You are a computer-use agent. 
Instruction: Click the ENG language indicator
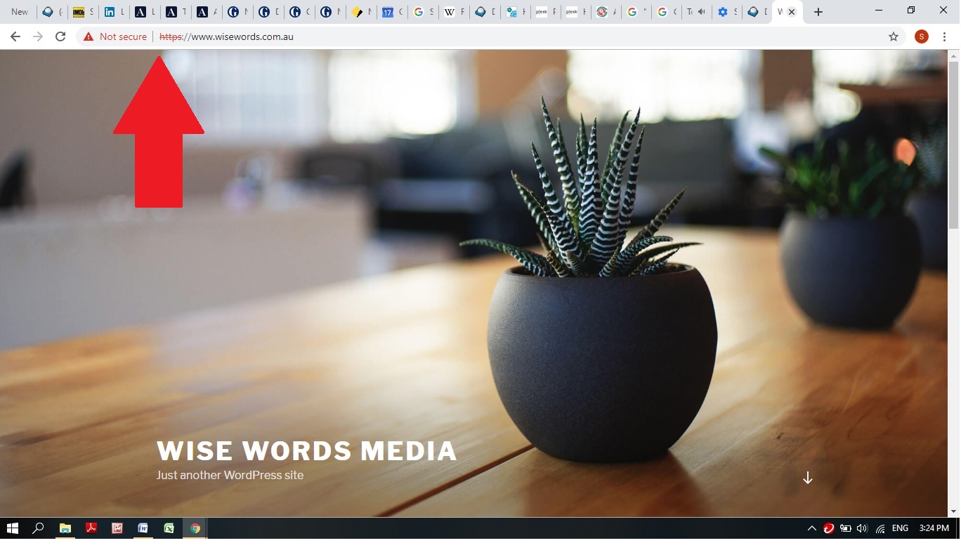tap(900, 528)
